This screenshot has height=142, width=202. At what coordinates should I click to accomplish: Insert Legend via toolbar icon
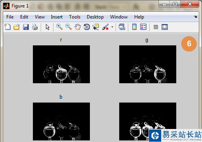point(143,27)
